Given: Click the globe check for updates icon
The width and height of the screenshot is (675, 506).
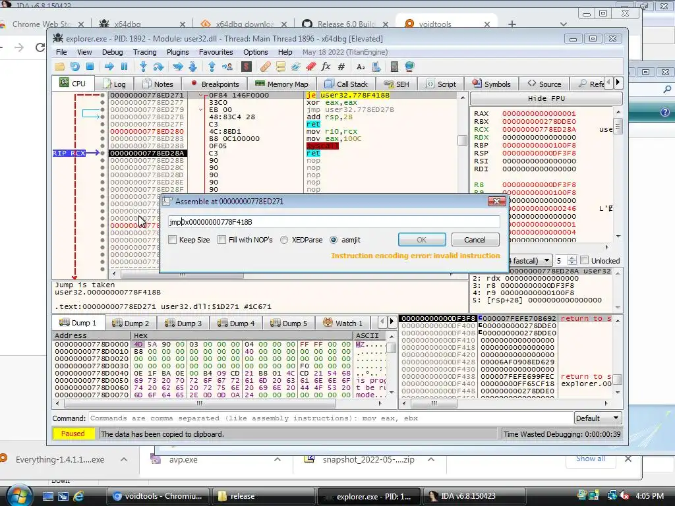Looking at the screenshot, I should pyautogui.click(x=409, y=67).
